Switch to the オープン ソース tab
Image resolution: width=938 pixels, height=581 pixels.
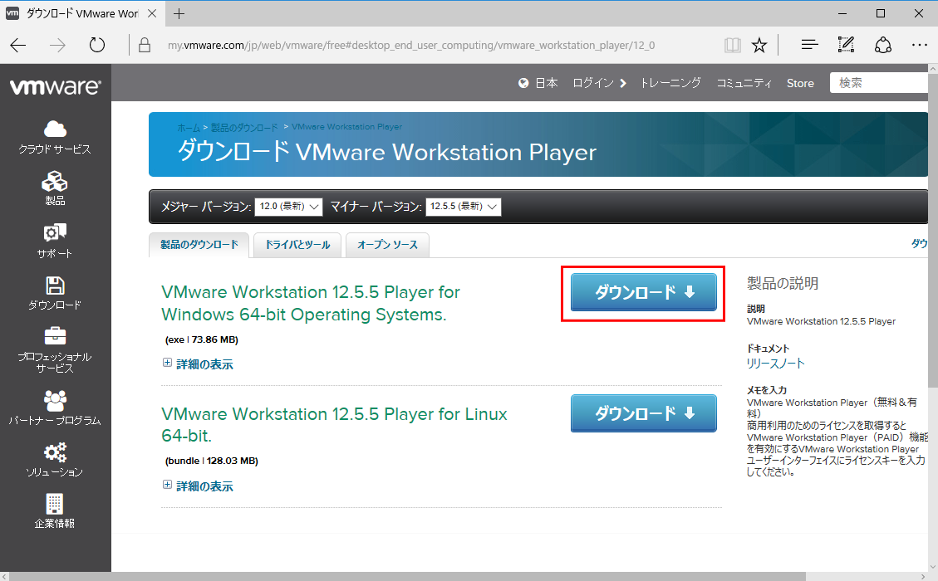pos(387,245)
